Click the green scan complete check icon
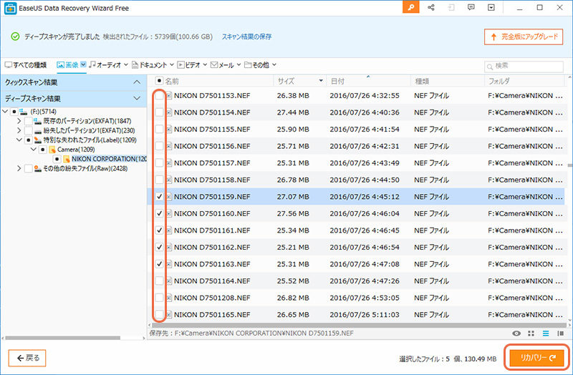 15,36
